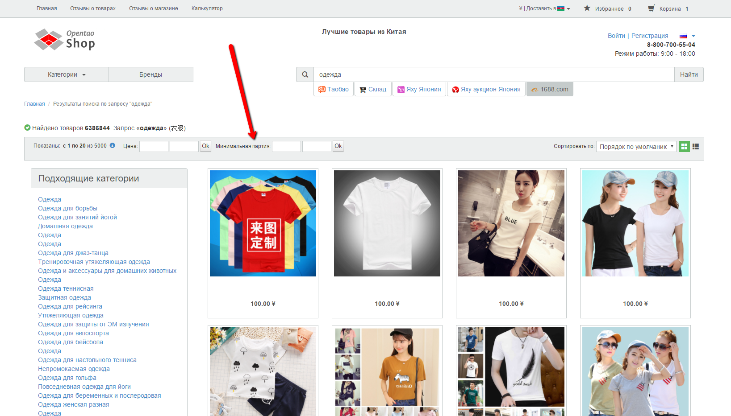Select the Яху Япония search tab

419,89
